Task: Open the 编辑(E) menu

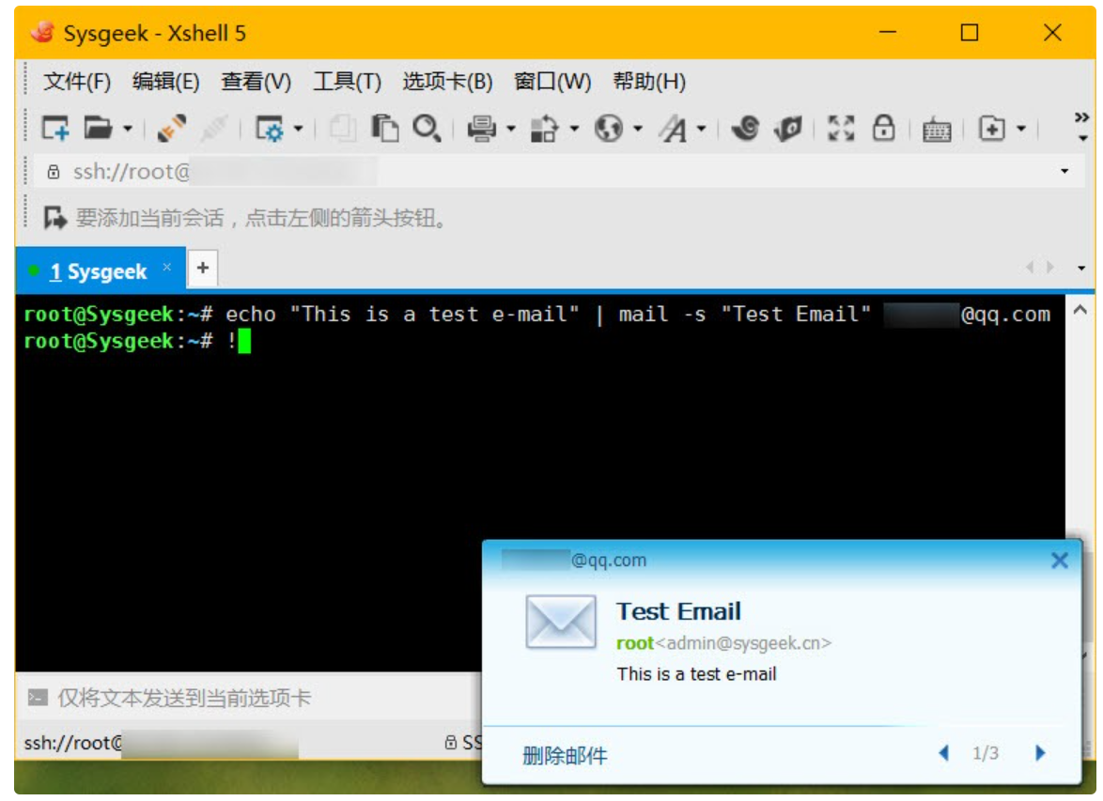Action: point(165,82)
